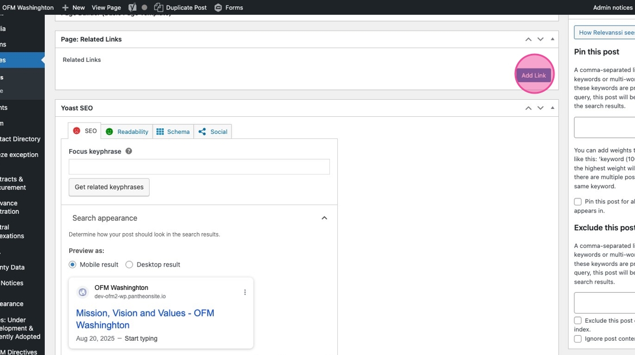The width and height of the screenshot is (635, 355).
Task: Click the plus icon next to New
Action: 65,8
